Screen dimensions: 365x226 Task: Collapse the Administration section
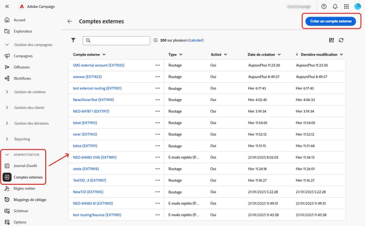pos(7,155)
